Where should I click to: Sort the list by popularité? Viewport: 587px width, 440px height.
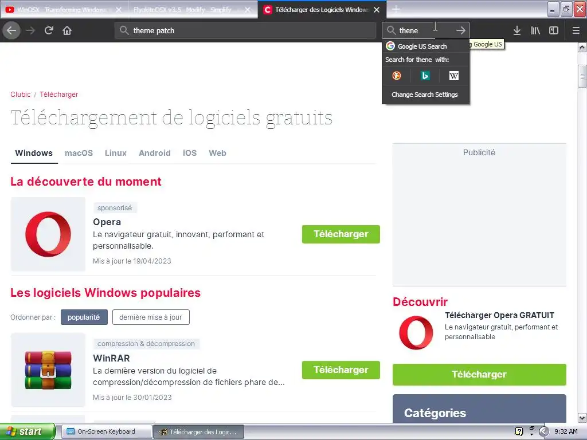(x=84, y=317)
